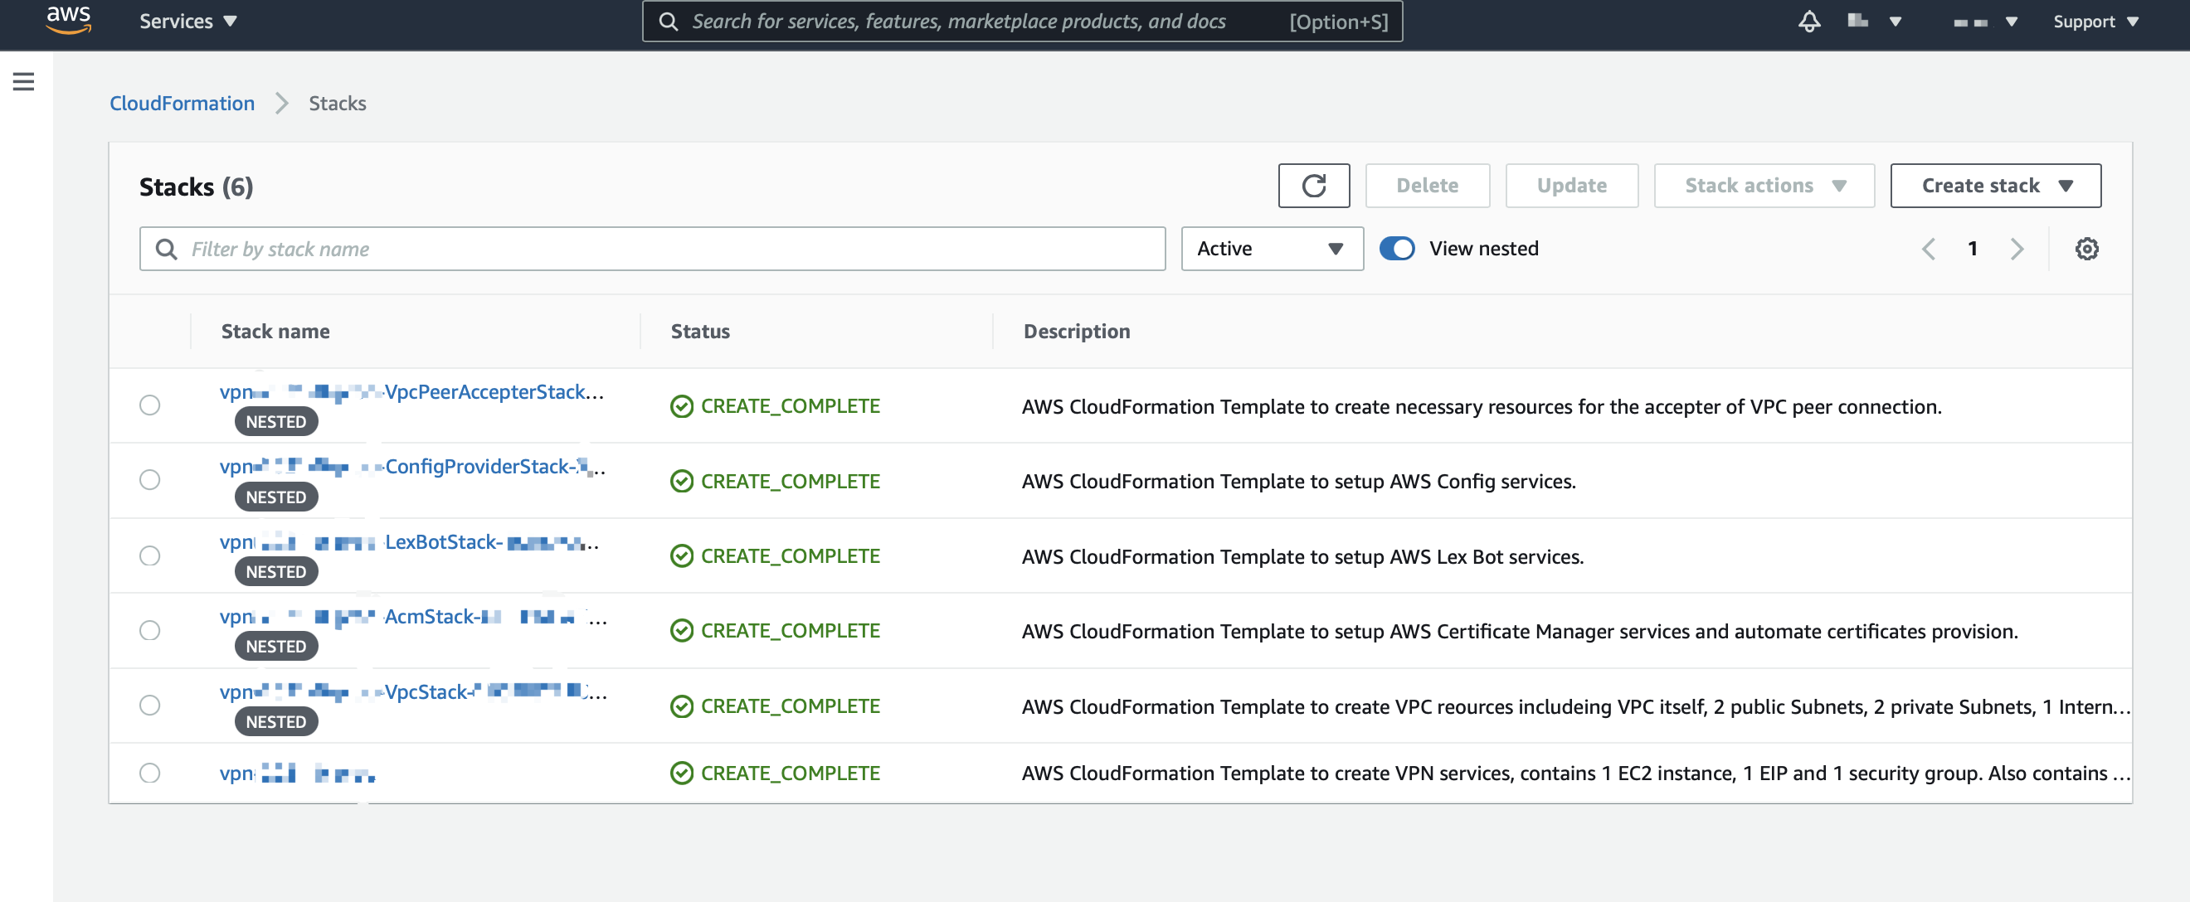Open the CloudFormation breadcrumb link

click(x=182, y=102)
